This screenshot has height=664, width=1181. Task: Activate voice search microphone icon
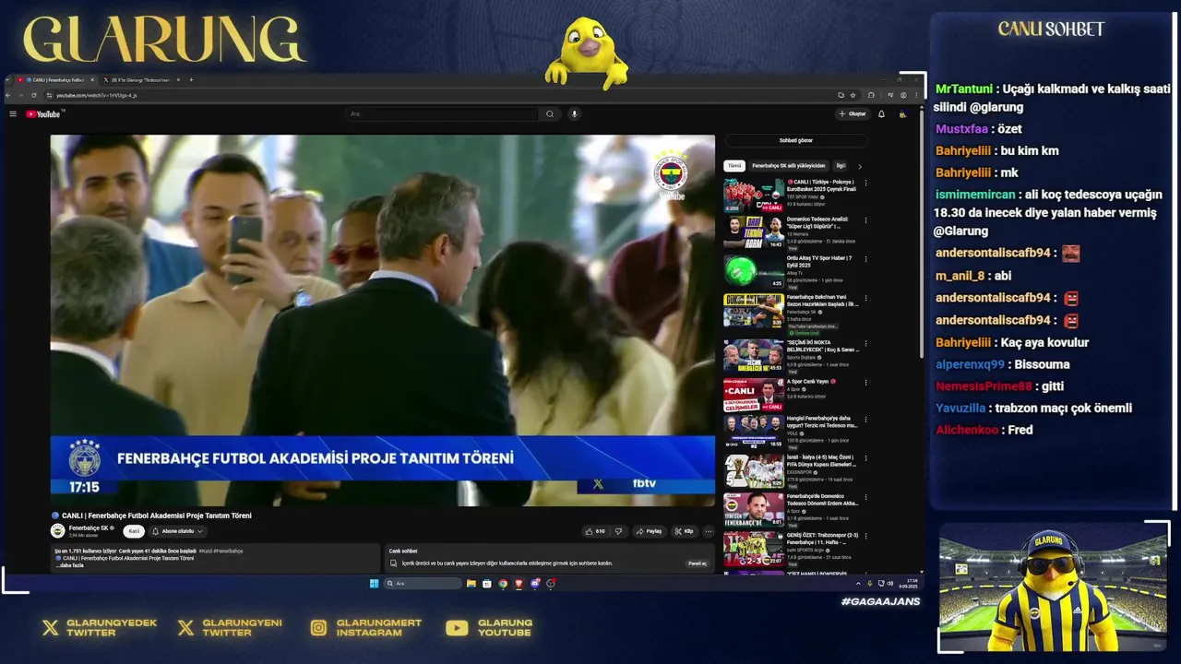pos(574,114)
